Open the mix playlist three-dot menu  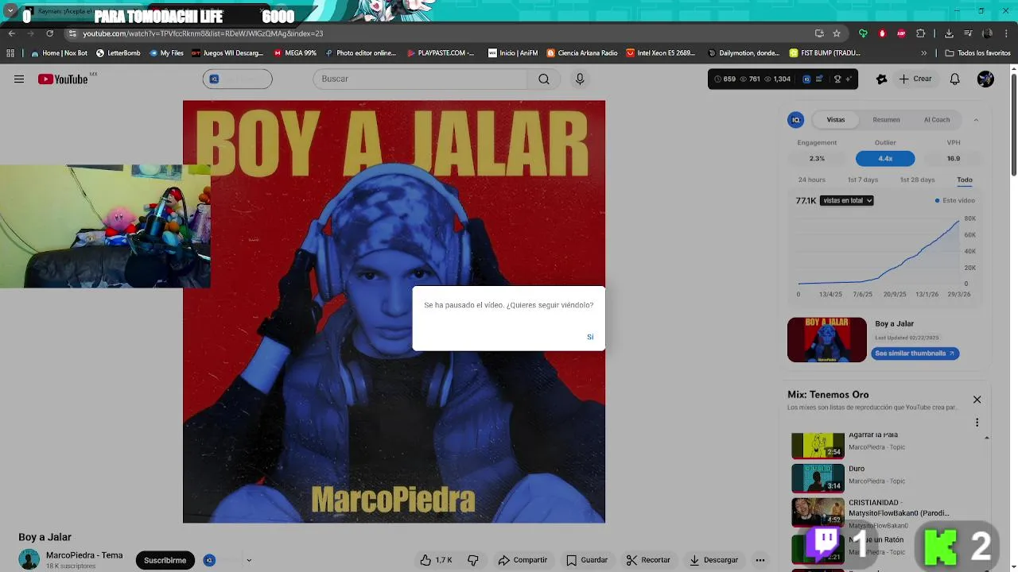pyautogui.click(x=977, y=423)
